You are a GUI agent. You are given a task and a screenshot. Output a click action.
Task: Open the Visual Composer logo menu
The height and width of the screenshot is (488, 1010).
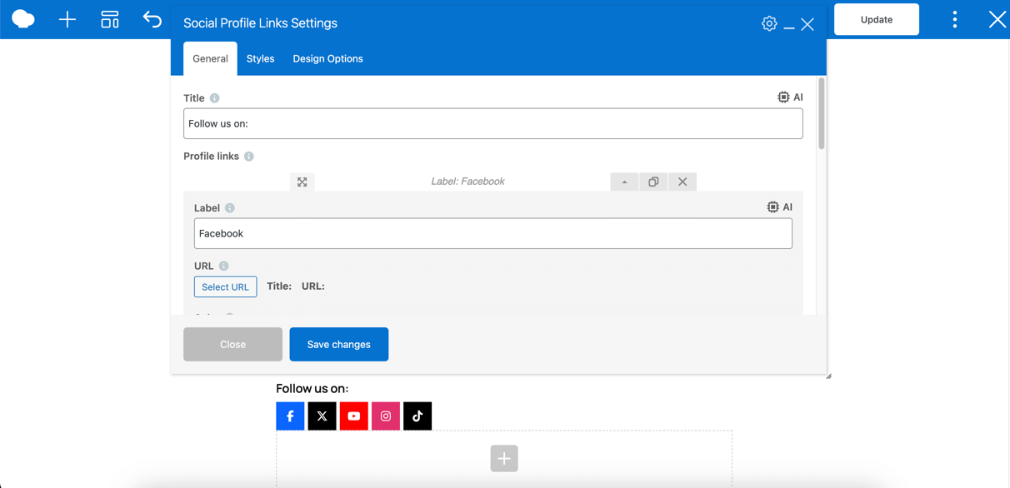pyautogui.click(x=22, y=18)
